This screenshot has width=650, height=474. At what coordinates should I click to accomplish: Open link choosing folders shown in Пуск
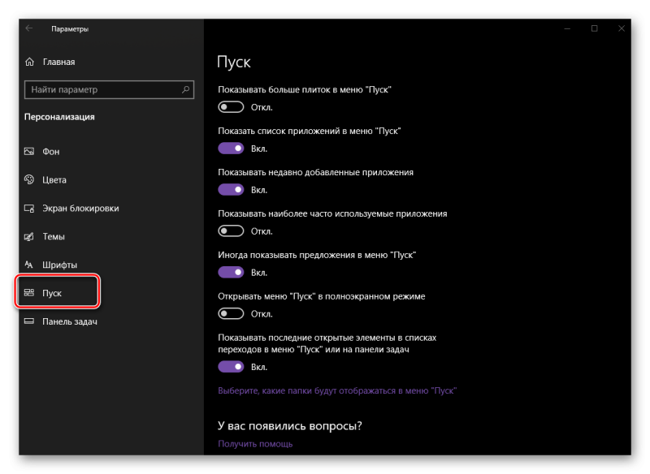337,390
